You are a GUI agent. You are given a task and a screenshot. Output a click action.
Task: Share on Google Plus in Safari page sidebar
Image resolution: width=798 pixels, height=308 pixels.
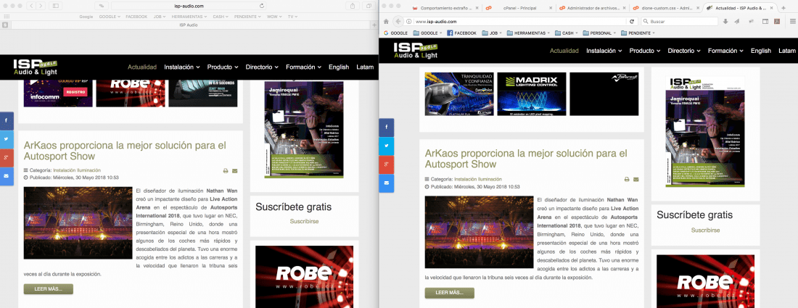pyautogui.click(x=7, y=157)
